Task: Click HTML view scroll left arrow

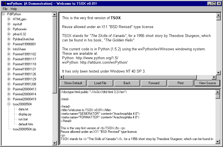Action: [62, 77]
